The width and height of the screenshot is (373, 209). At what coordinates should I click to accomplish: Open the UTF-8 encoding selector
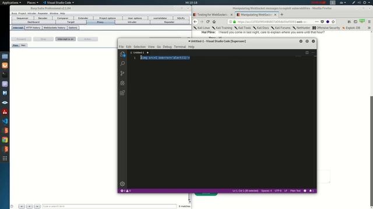(278, 191)
